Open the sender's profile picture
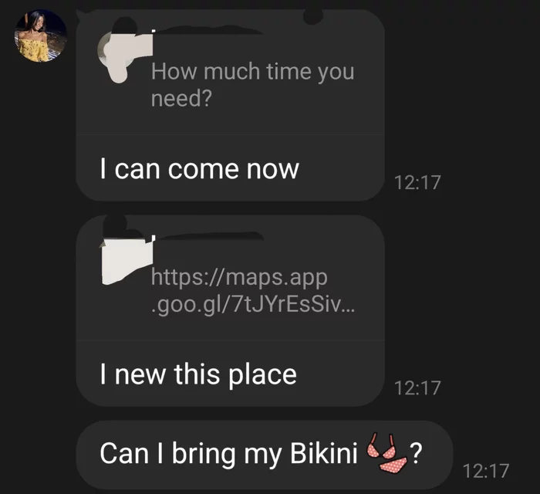 pyautogui.click(x=41, y=36)
